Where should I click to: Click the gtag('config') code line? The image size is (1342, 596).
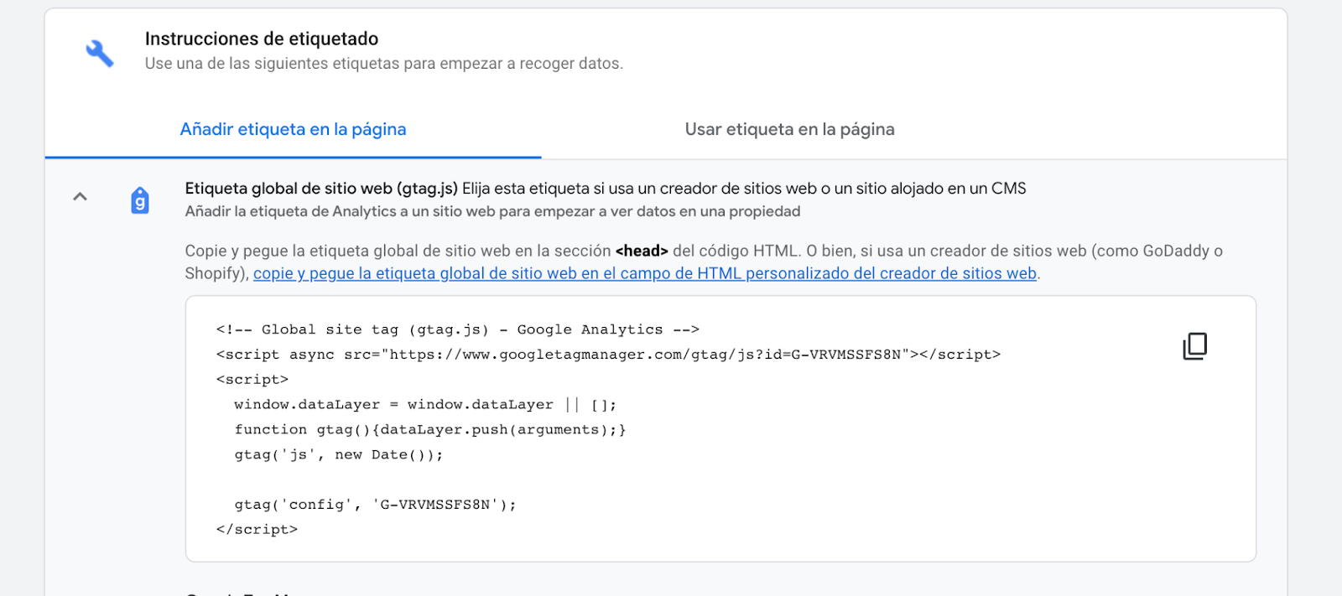[375, 505]
